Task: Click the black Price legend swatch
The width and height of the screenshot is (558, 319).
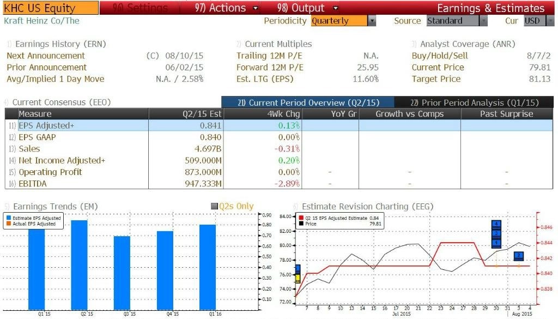Action: pos(301,224)
